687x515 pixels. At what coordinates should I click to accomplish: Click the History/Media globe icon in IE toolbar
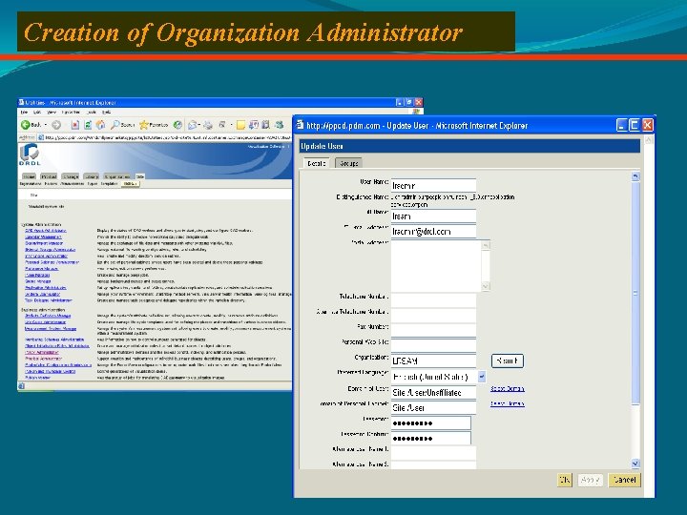pos(177,125)
